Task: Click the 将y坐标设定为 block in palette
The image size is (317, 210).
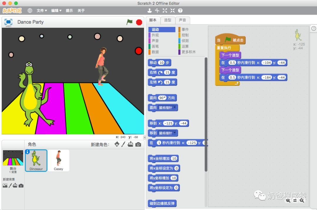Action: click(x=164, y=188)
